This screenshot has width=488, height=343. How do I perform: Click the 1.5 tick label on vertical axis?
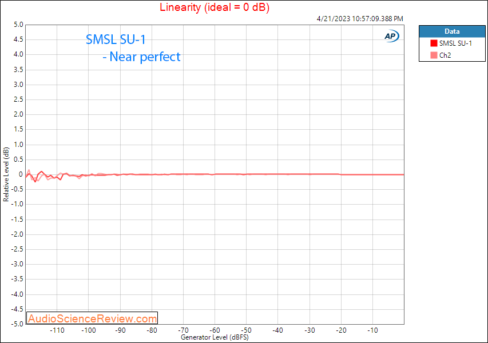coord(18,129)
